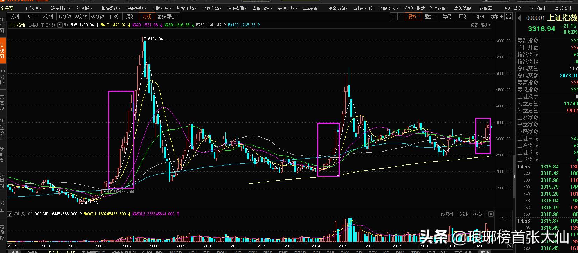Click 加指标 in volume panel

tap(463, 214)
